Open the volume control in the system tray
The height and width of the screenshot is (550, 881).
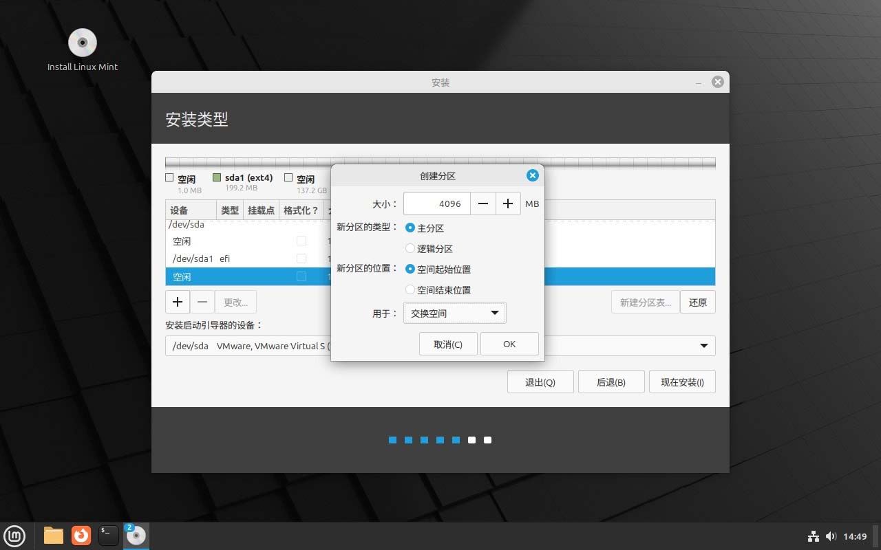pos(831,536)
